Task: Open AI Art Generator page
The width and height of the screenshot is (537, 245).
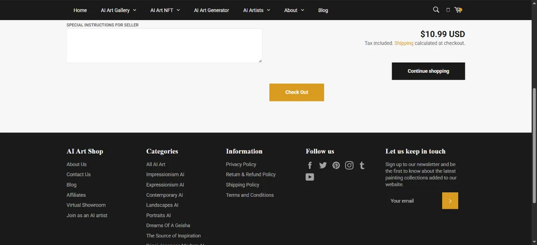Action: pos(212,10)
